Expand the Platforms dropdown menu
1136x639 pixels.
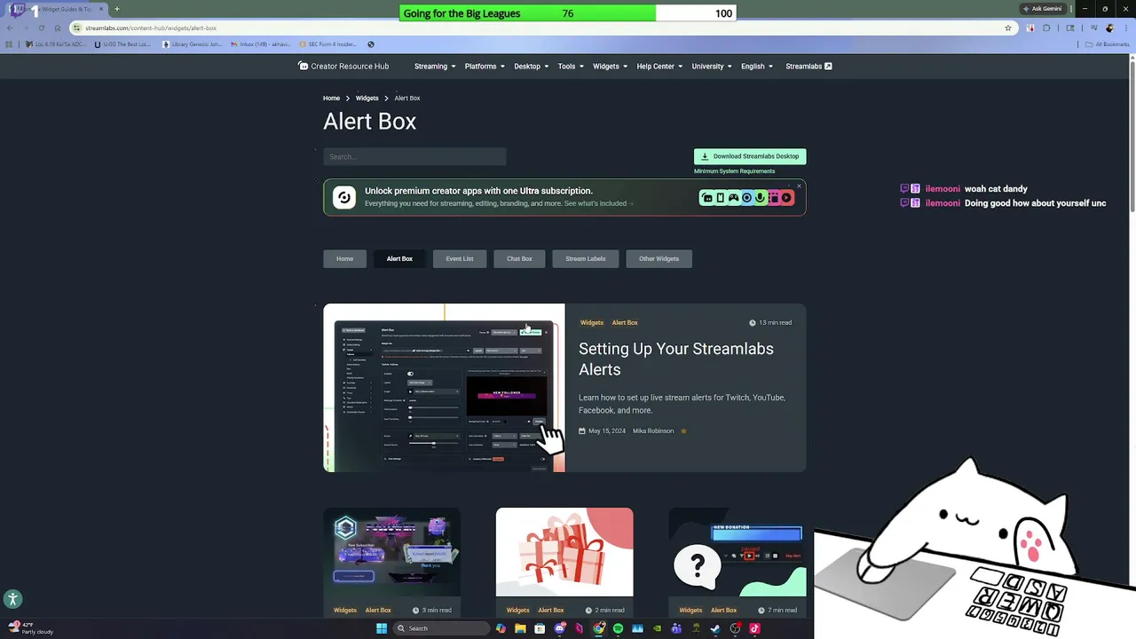pyautogui.click(x=485, y=66)
